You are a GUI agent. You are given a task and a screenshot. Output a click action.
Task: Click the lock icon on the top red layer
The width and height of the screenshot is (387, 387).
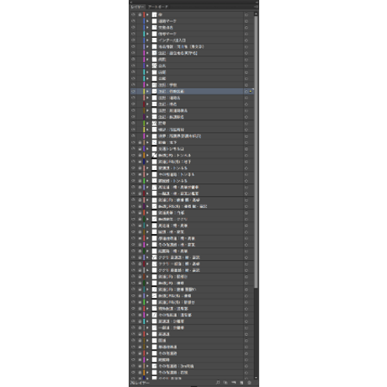coord(140,14)
